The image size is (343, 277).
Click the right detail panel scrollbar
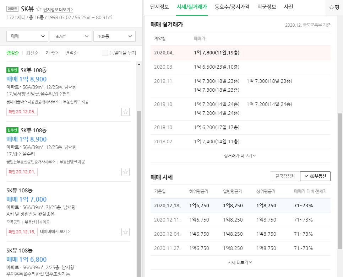340,181
